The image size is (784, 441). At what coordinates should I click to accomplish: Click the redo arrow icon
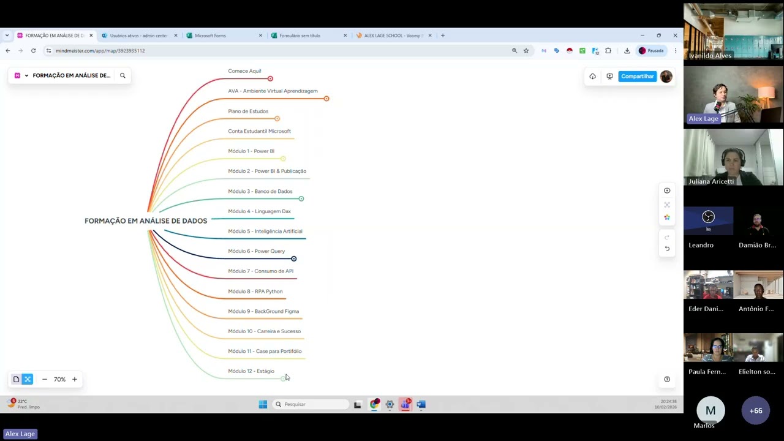(667, 237)
